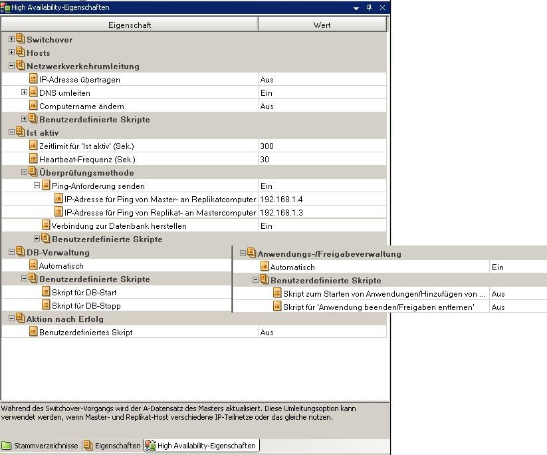Click icon beside Skript für DB-Start
Viewport: 547px width, 455px height.
(x=46, y=291)
